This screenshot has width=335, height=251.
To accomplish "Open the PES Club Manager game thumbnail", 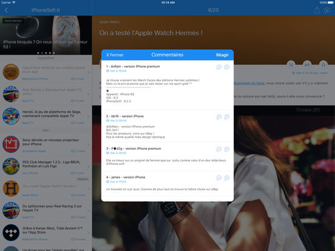I will pyautogui.click(x=11, y=166).
